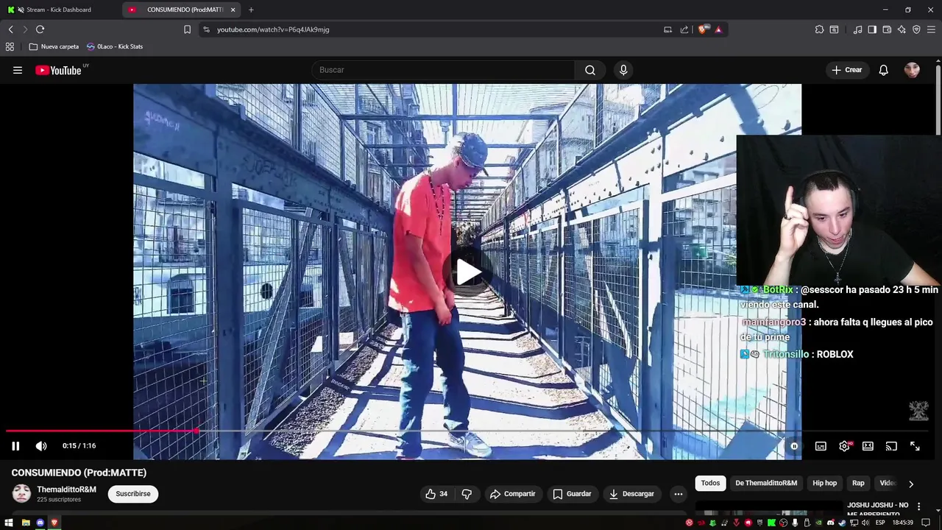Viewport: 942px width, 530px height.
Task: Open a new browser tab
Action: (x=251, y=10)
